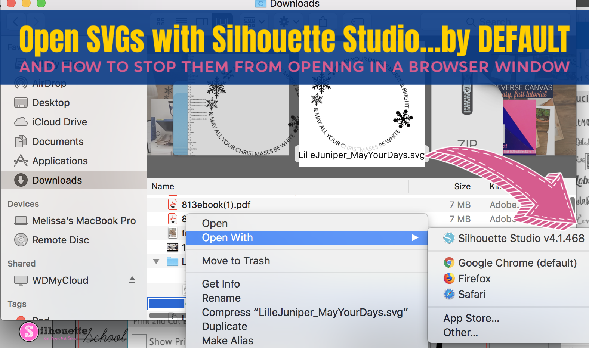Open App Store… from the submenu
This screenshot has height=348, width=589.
pyautogui.click(x=471, y=318)
